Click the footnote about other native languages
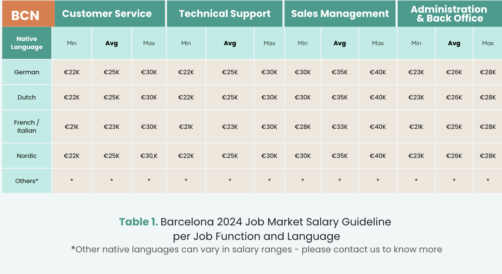502x274 pixels. [257, 249]
